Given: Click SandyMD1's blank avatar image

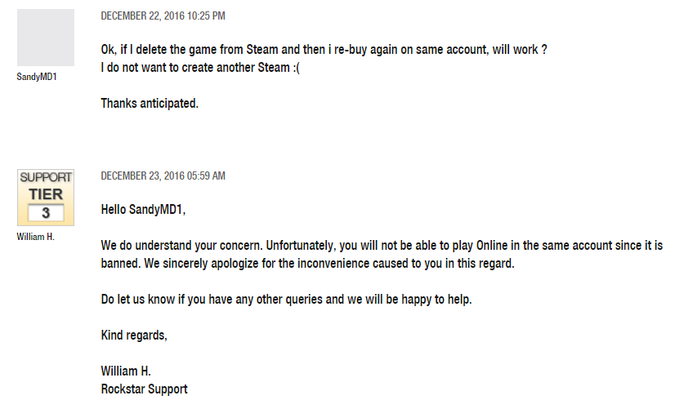Looking at the screenshot, I should tap(46, 38).
